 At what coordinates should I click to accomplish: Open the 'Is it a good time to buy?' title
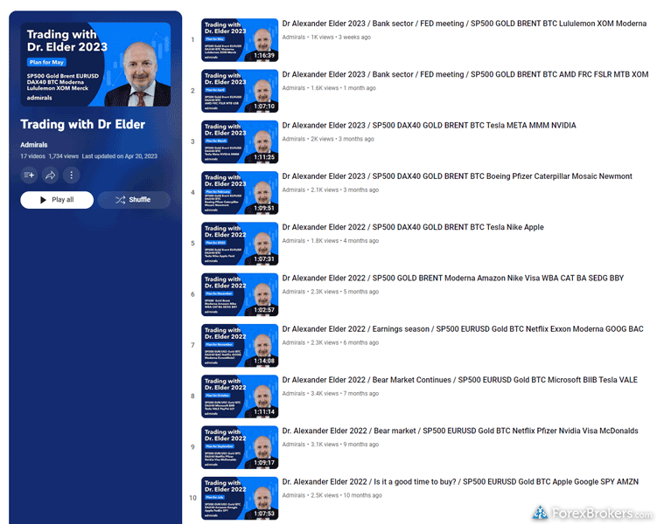(x=460, y=482)
